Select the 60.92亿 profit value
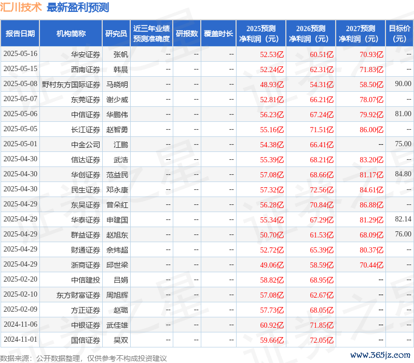Screen dimensions: 414x363 (272, 326)
